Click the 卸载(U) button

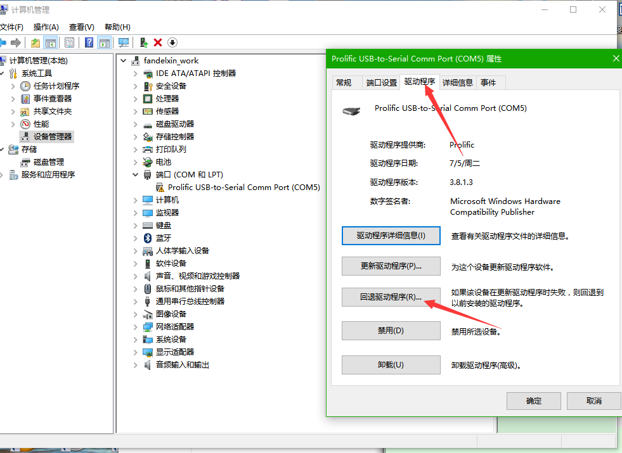(x=391, y=365)
